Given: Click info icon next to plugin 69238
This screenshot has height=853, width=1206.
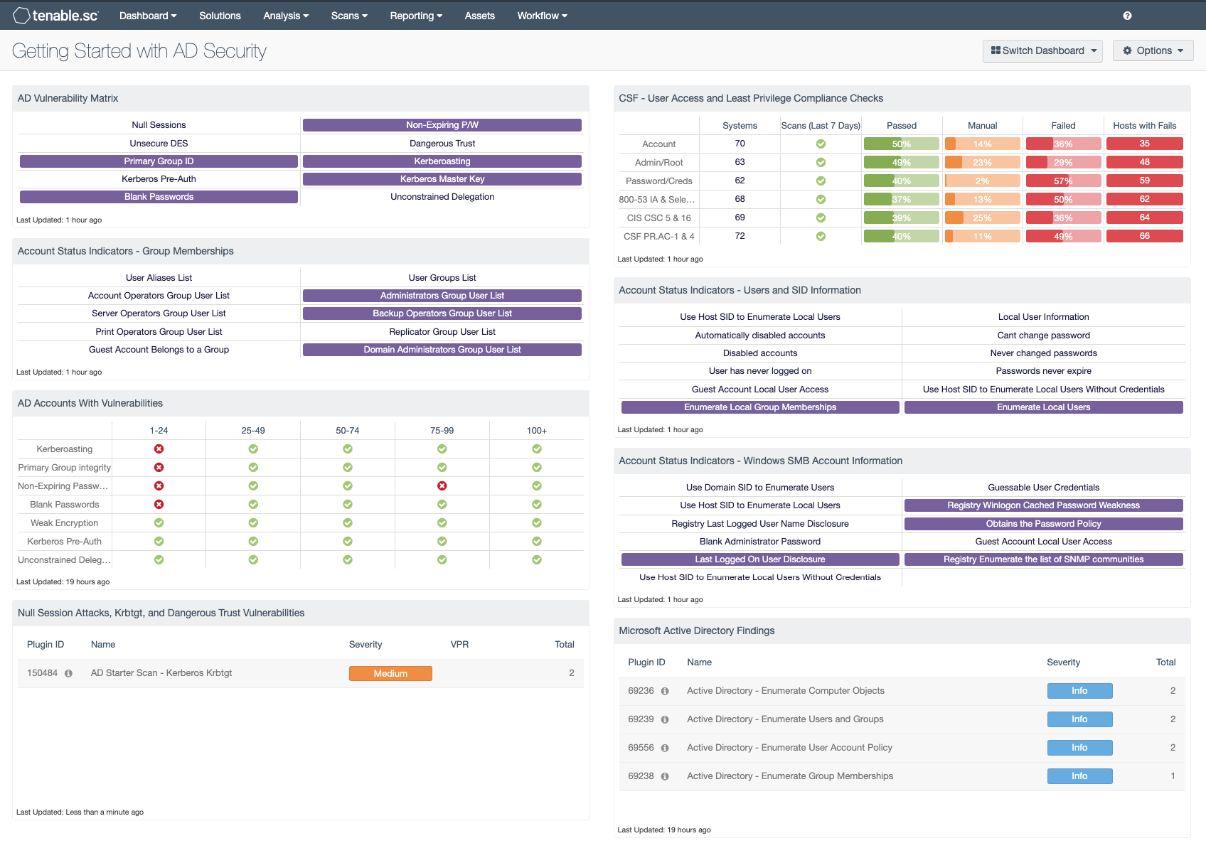Looking at the screenshot, I should click(x=665, y=776).
